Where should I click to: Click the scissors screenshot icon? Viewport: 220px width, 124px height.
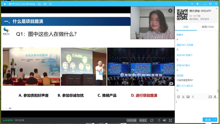(183, 97)
